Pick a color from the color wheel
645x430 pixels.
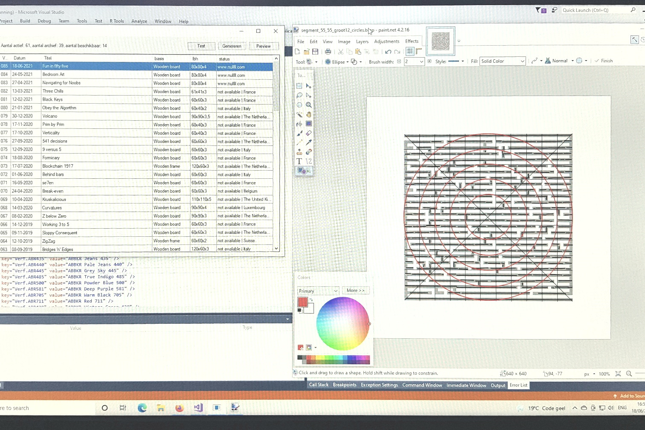(343, 324)
